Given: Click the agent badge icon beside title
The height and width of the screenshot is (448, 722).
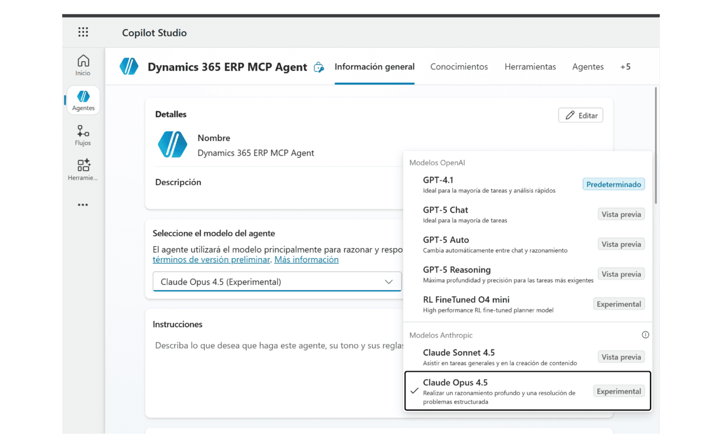Looking at the screenshot, I should click(319, 67).
